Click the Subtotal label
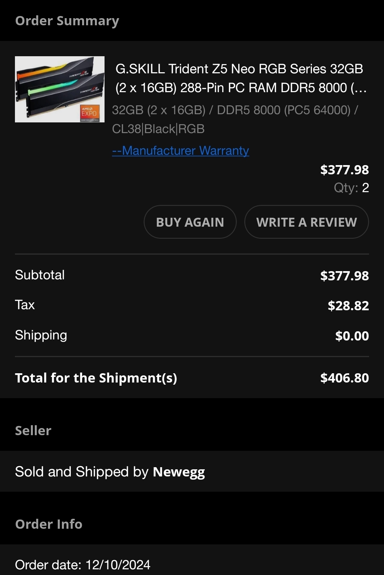The width and height of the screenshot is (384, 575). click(x=40, y=275)
